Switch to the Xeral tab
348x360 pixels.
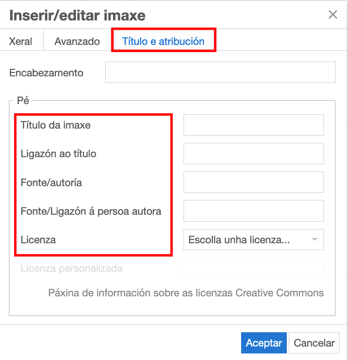coord(20,41)
